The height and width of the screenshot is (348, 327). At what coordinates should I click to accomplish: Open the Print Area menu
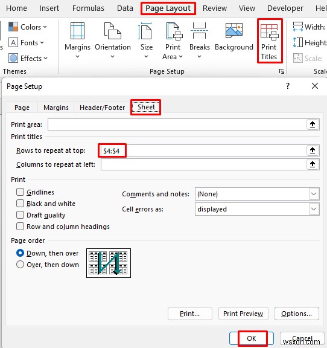point(173,41)
